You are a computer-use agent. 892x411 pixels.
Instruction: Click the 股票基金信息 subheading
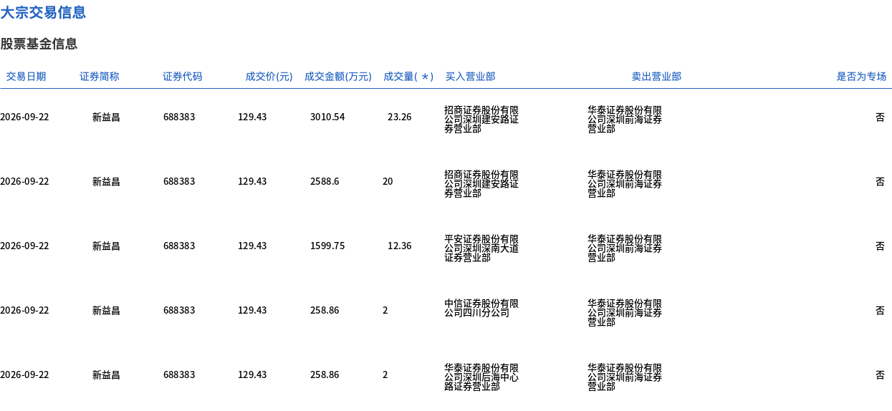[x=39, y=44]
